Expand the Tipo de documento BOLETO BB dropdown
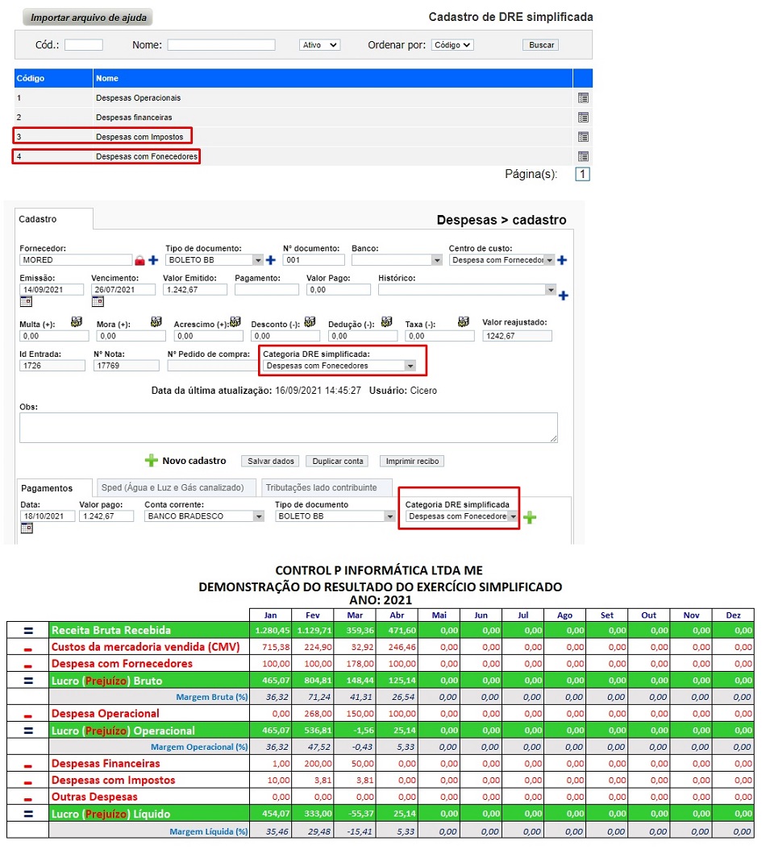Image resolution: width=766 pixels, height=849 pixels. pyautogui.click(x=258, y=260)
